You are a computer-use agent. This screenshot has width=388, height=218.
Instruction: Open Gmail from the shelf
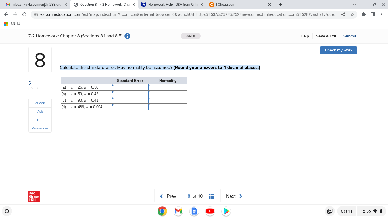pos(178,211)
